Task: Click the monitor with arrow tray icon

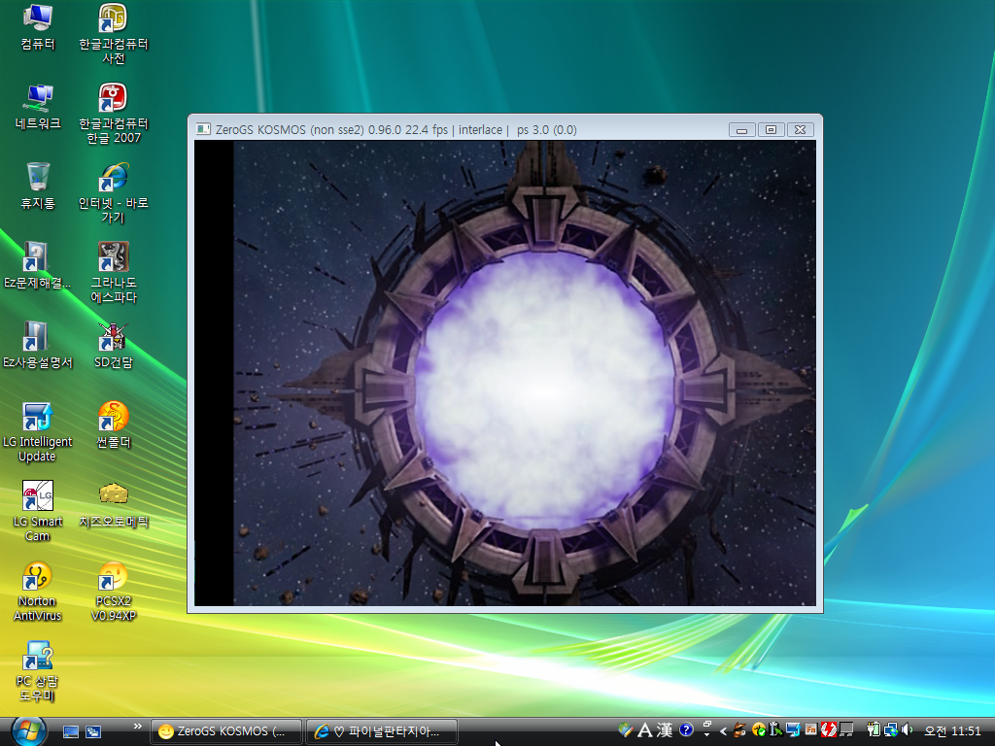Action: (793, 730)
